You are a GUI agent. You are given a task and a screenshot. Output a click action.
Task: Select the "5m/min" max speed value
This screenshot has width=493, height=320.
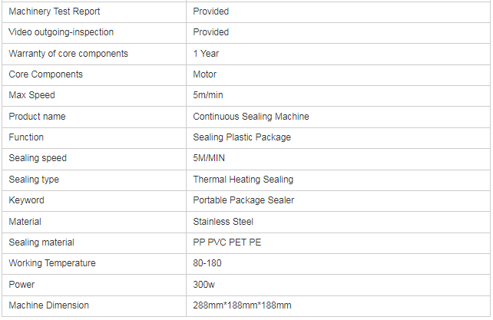(x=208, y=95)
